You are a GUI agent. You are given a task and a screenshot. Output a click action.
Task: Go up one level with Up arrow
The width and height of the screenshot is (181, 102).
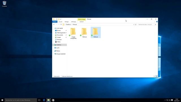pyautogui.click(x=61, y=25)
